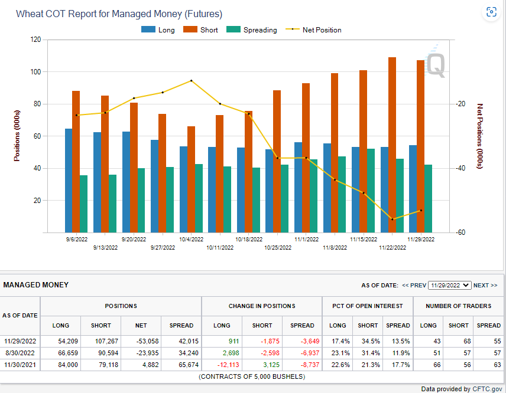Click change in spread value -3,649
The width and height of the screenshot is (506, 393).
coord(310,341)
